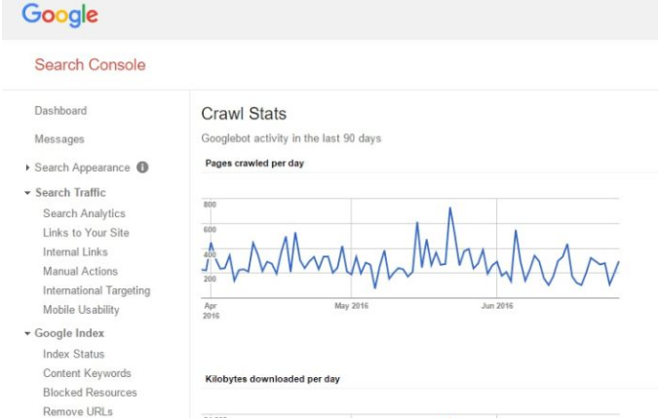Open International Targeting
The width and height of the screenshot is (658, 418).
[97, 290]
